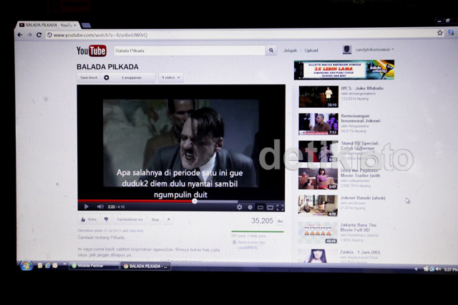Open the YouTube home logo
This screenshot has height=305, width=458.
pos(92,51)
